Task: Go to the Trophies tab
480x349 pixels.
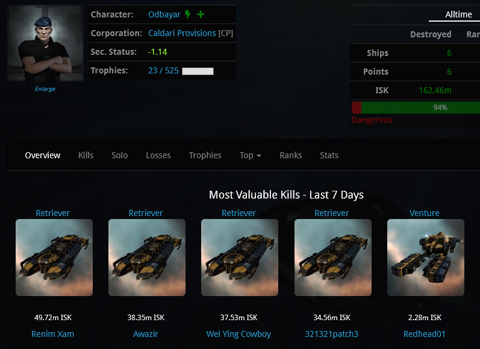Action: (x=205, y=155)
